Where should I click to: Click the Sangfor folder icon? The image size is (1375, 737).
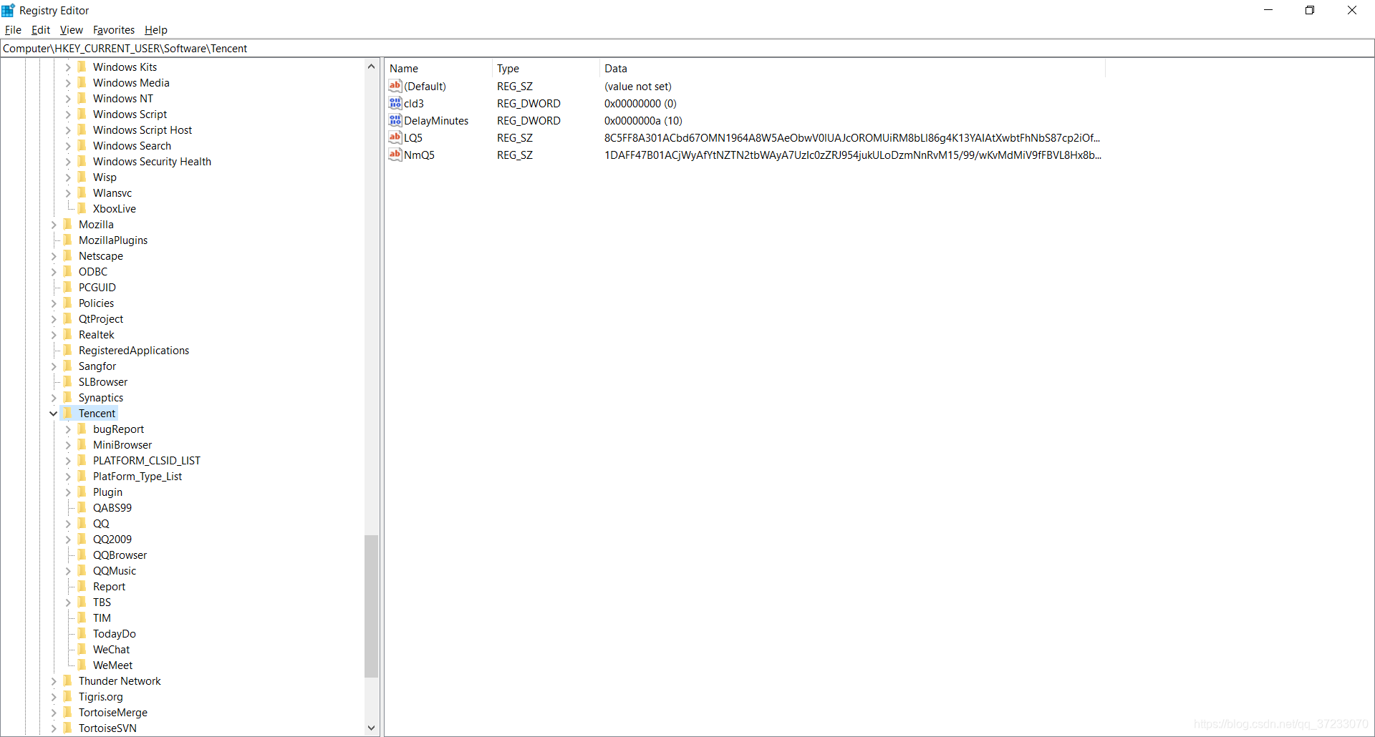click(68, 366)
